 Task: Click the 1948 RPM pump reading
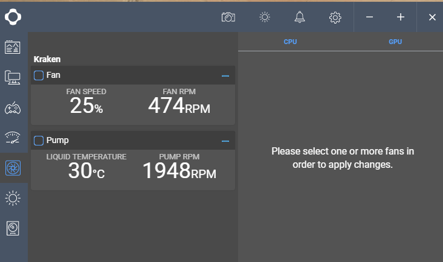click(x=179, y=171)
